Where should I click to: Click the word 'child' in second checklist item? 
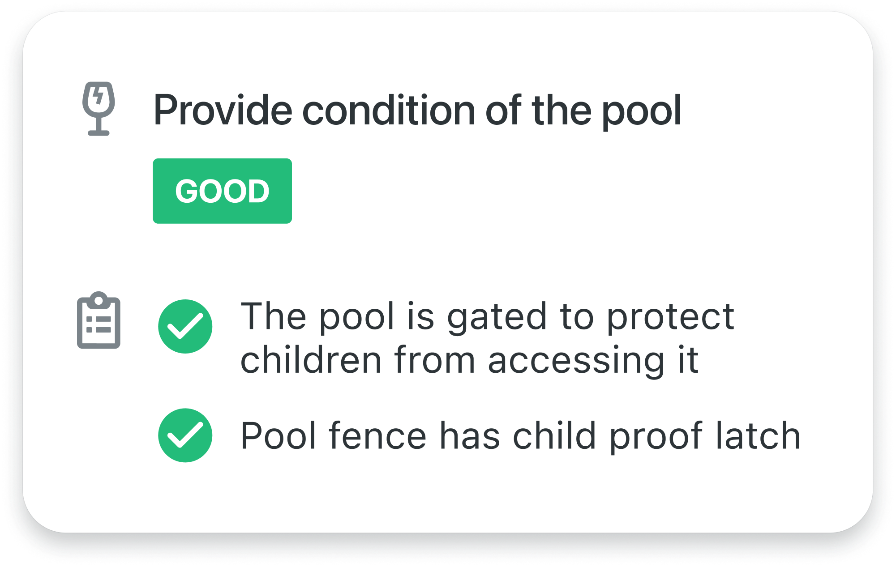click(554, 436)
